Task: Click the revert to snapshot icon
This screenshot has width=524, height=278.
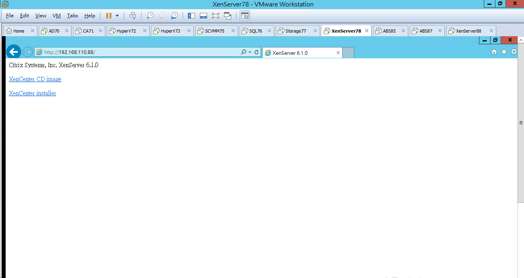Action: point(162,16)
